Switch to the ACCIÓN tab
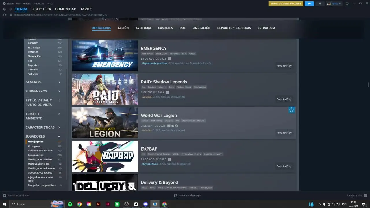 click(123, 28)
